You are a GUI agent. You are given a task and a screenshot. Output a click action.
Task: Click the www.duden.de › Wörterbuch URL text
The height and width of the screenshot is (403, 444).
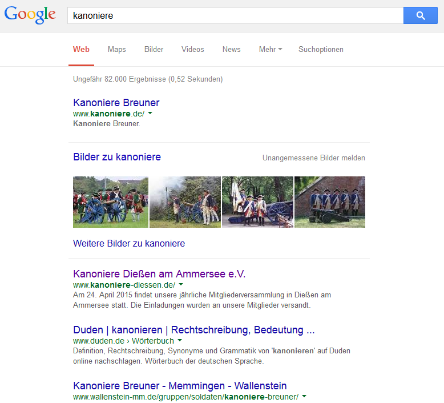pos(123,341)
